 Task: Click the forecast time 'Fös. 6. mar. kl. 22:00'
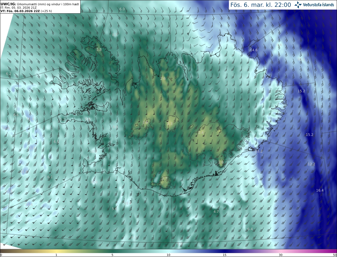point(260,5)
